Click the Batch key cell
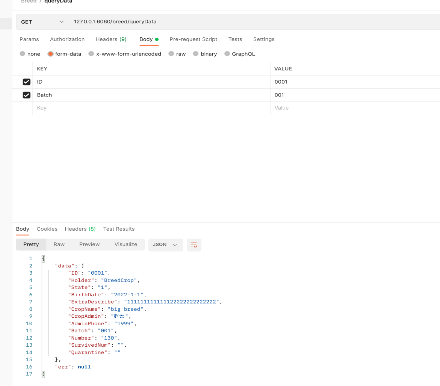The height and width of the screenshot is (386, 440). pos(151,95)
